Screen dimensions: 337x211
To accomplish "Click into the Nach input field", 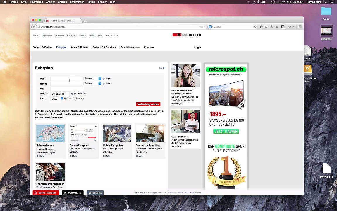I will pyautogui.click(x=66, y=84).
